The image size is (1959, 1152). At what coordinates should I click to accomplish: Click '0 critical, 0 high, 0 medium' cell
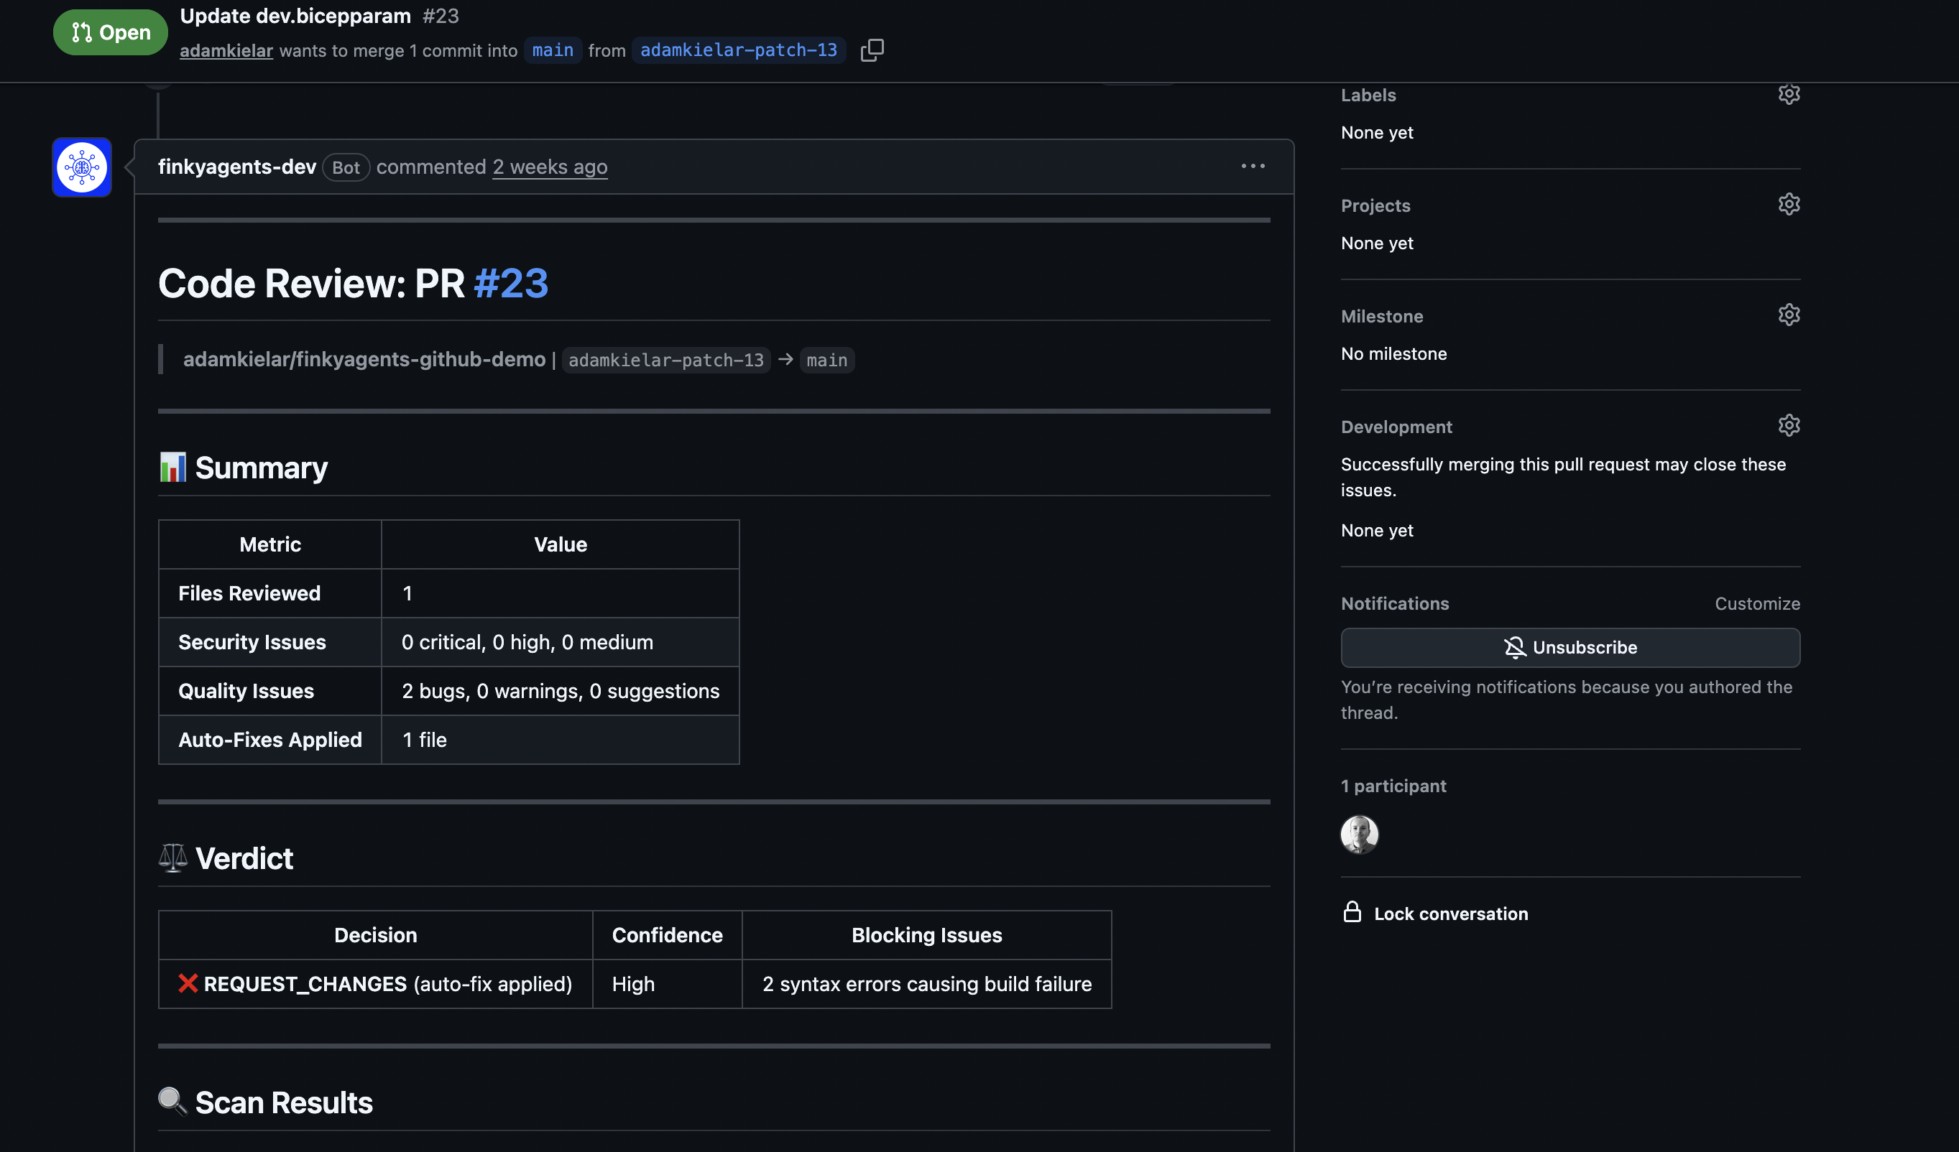pyautogui.click(x=560, y=642)
